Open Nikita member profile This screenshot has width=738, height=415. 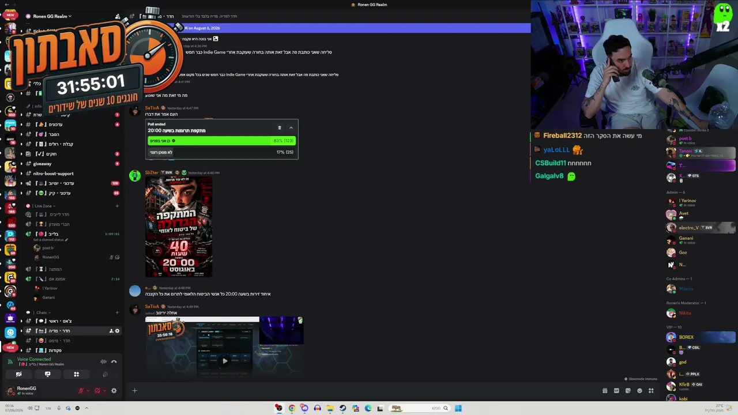(x=701, y=313)
